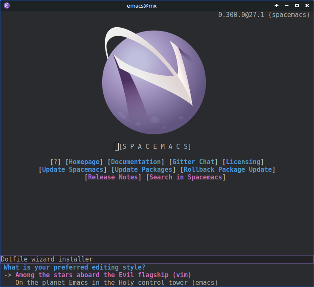Click the emacs@mx window title
Screen dimensions: 314x287
pyautogui.click(x=142, y=6)
